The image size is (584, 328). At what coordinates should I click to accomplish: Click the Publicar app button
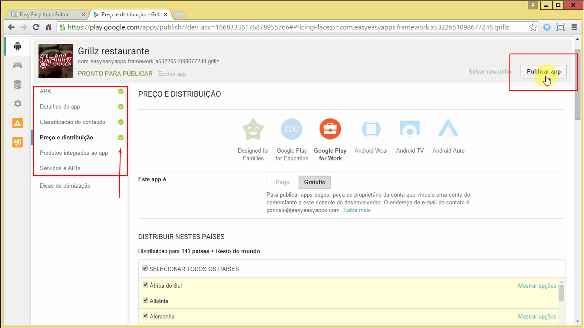[x=544, y=71]
